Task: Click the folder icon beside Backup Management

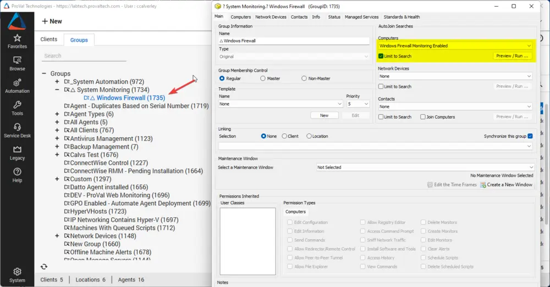Action: [x=67, y=147]
